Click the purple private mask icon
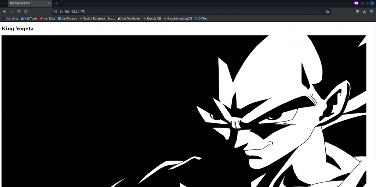This screenshot has width=376, height=187. pyautogui.click(x=356, y=3)
